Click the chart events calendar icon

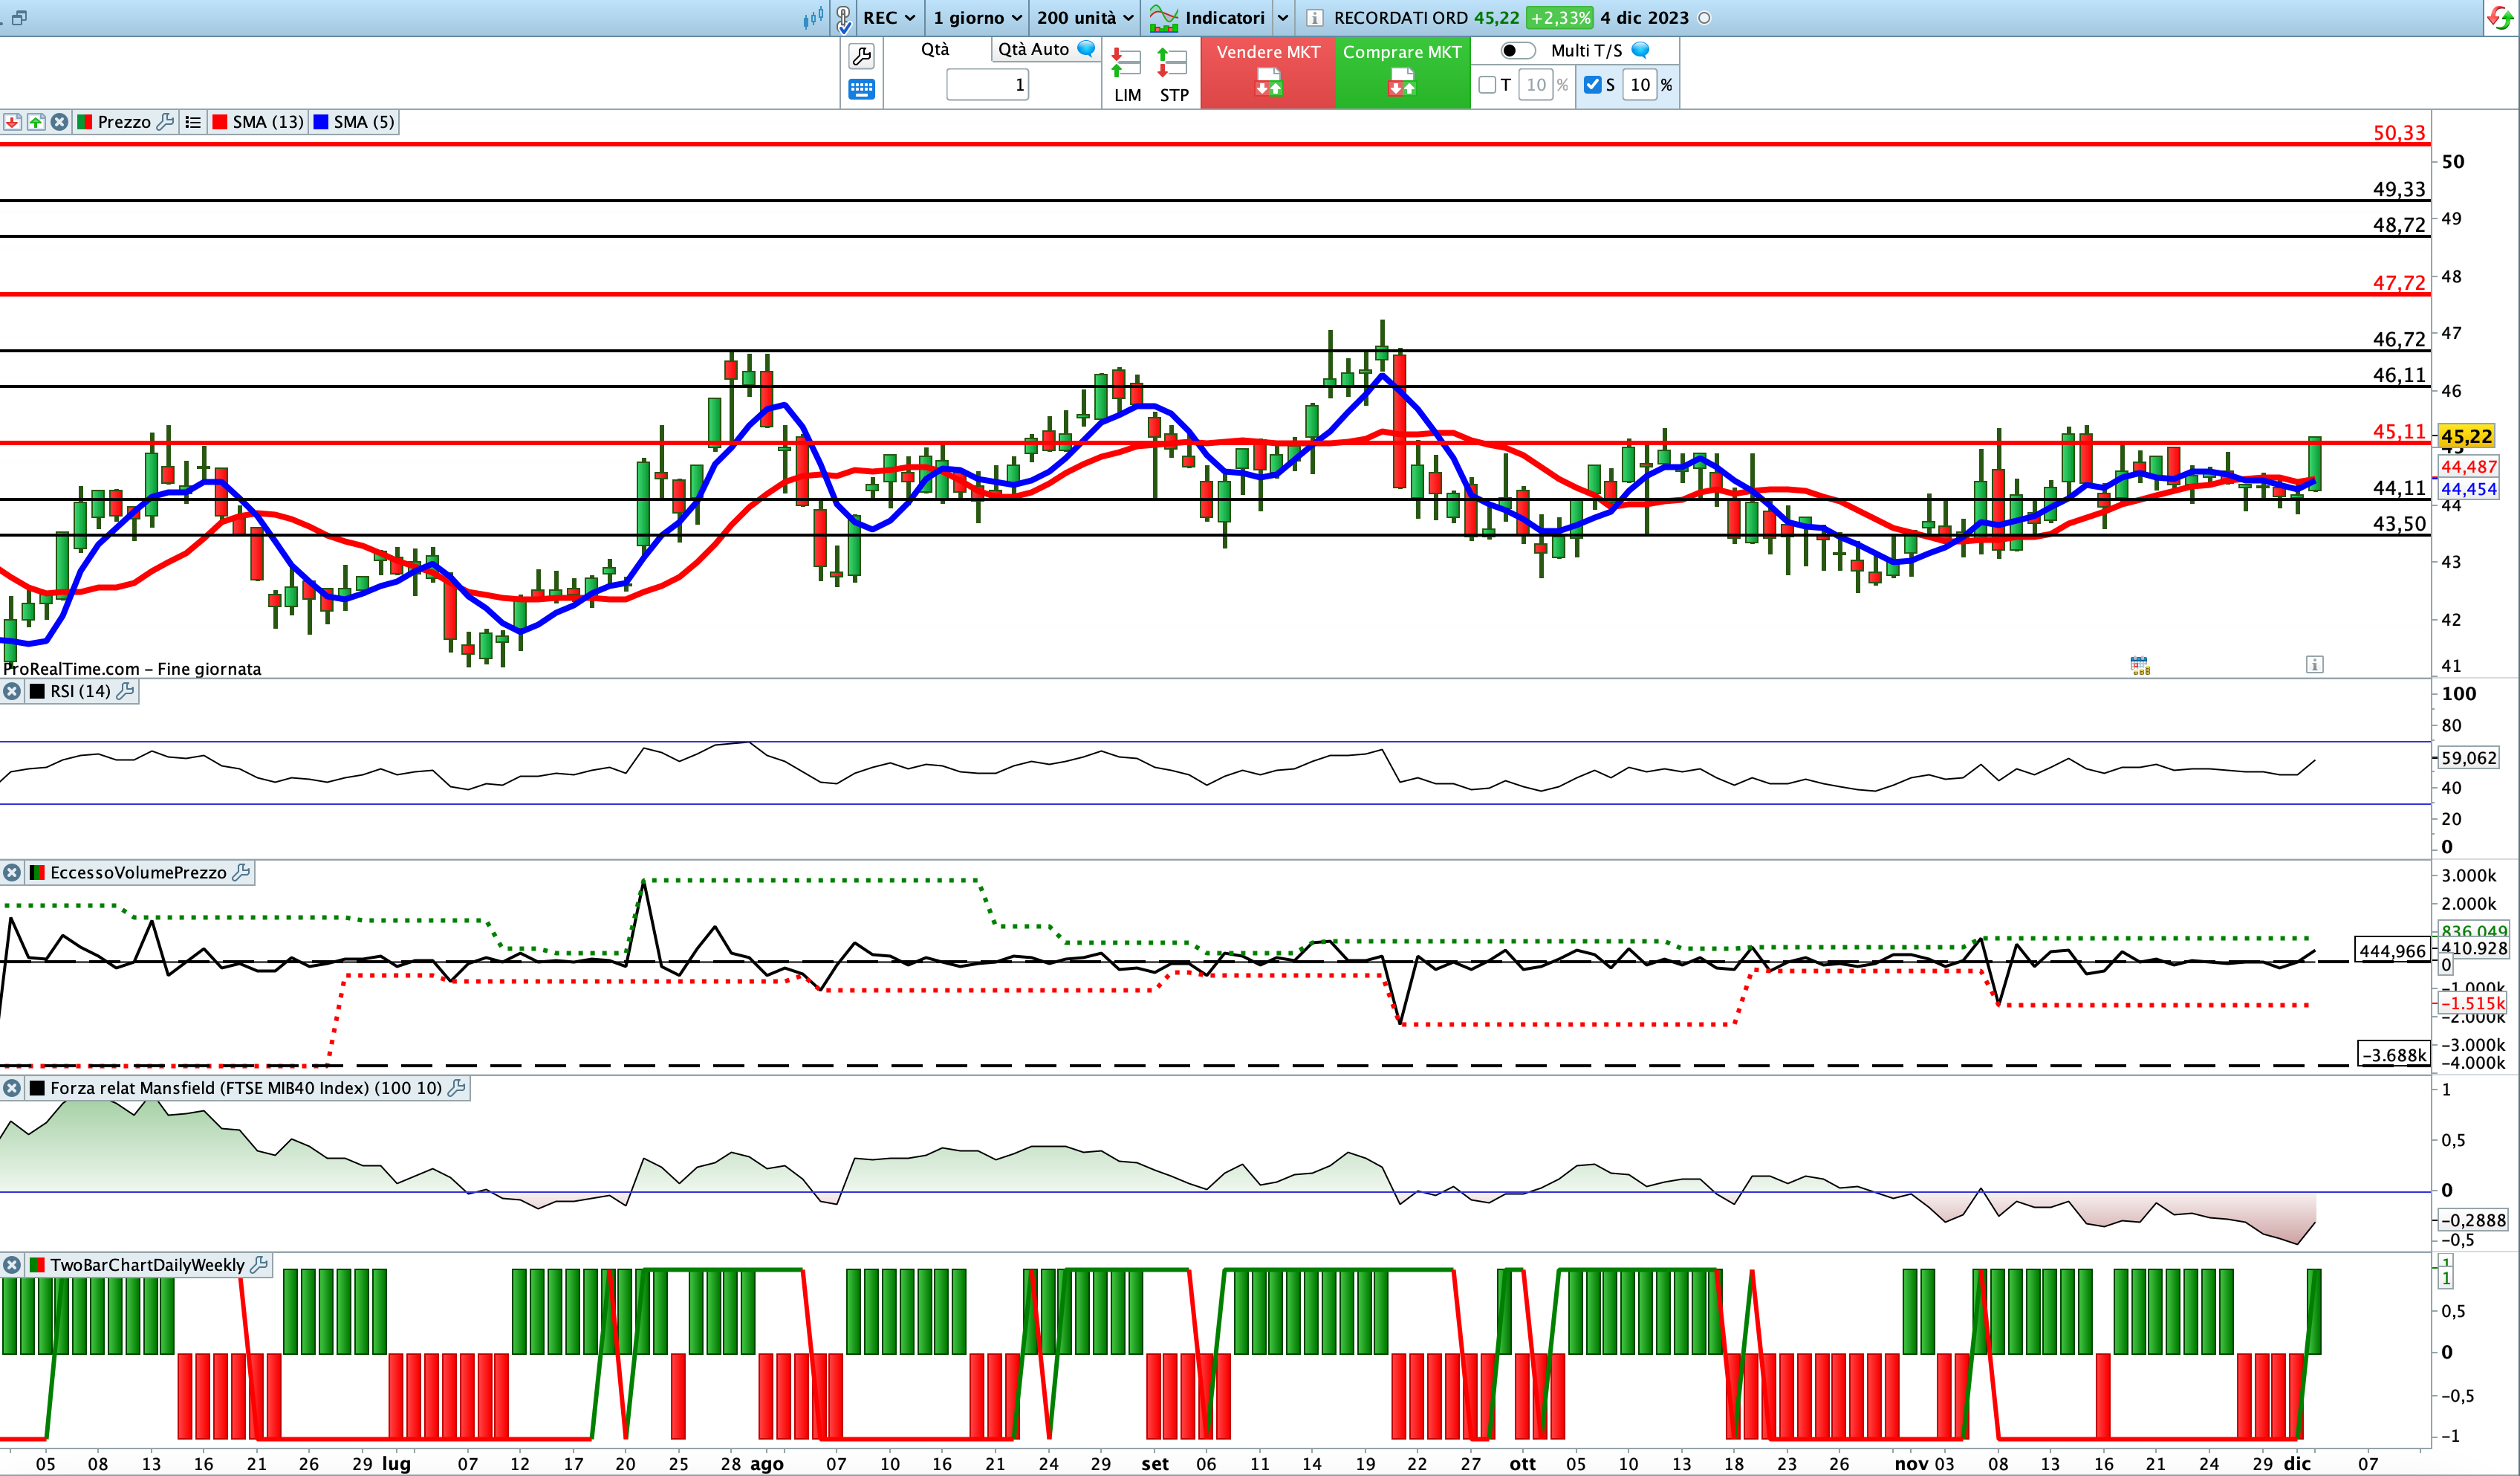click(x=2140, y=665)
